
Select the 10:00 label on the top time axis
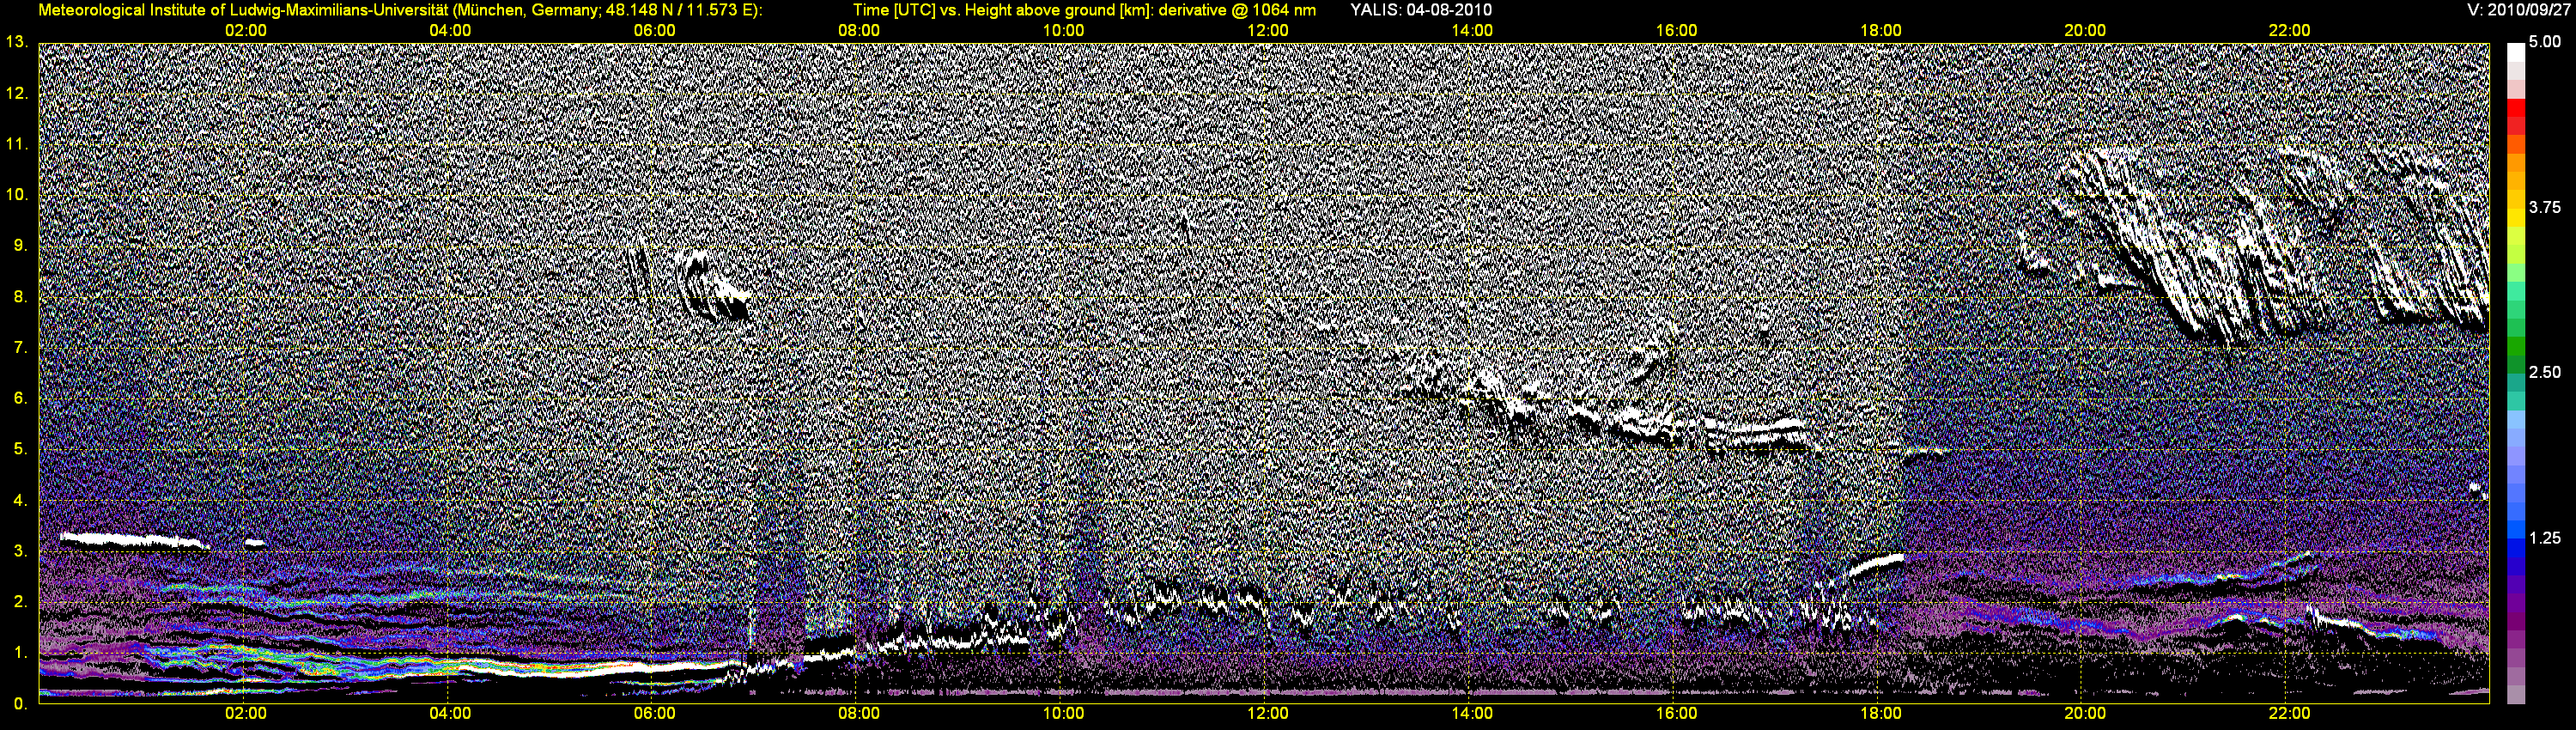(x=1063, y=31)
